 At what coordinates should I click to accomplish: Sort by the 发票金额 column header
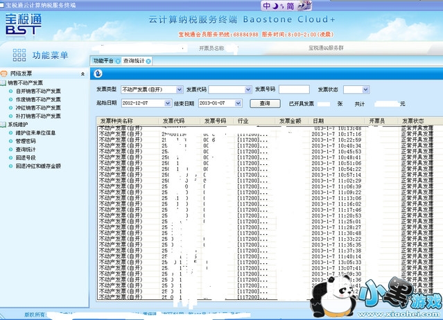point(290,121)
